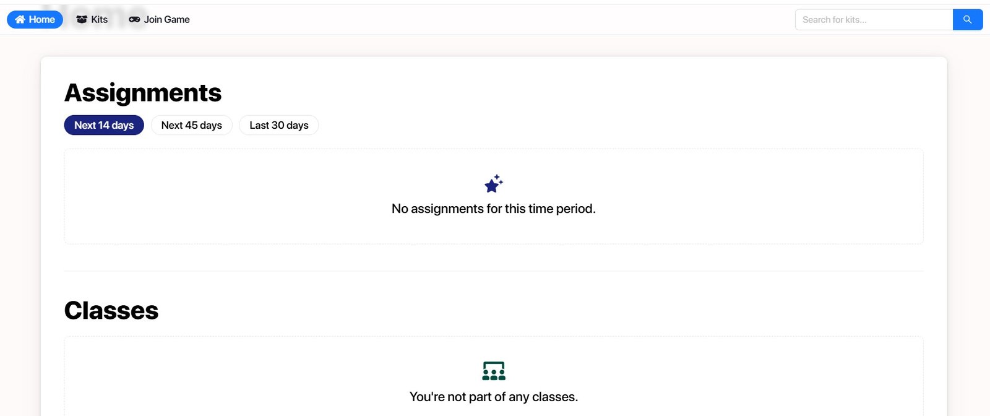Click the blue magnifier search button
Viewport: 990px width, 416px height.
point(968,20)
